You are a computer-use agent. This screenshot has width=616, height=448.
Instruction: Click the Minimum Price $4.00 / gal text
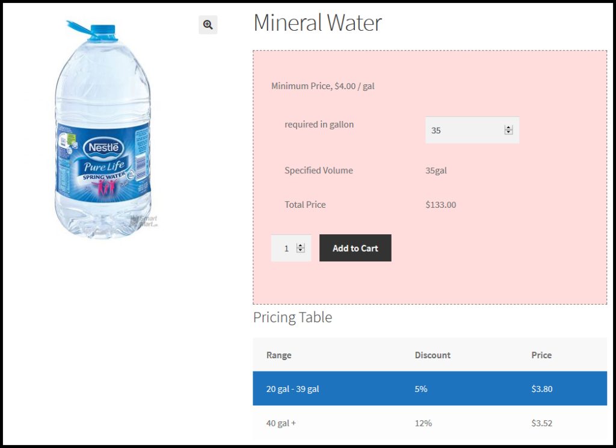pyautogui.click(x=323, y=86)
